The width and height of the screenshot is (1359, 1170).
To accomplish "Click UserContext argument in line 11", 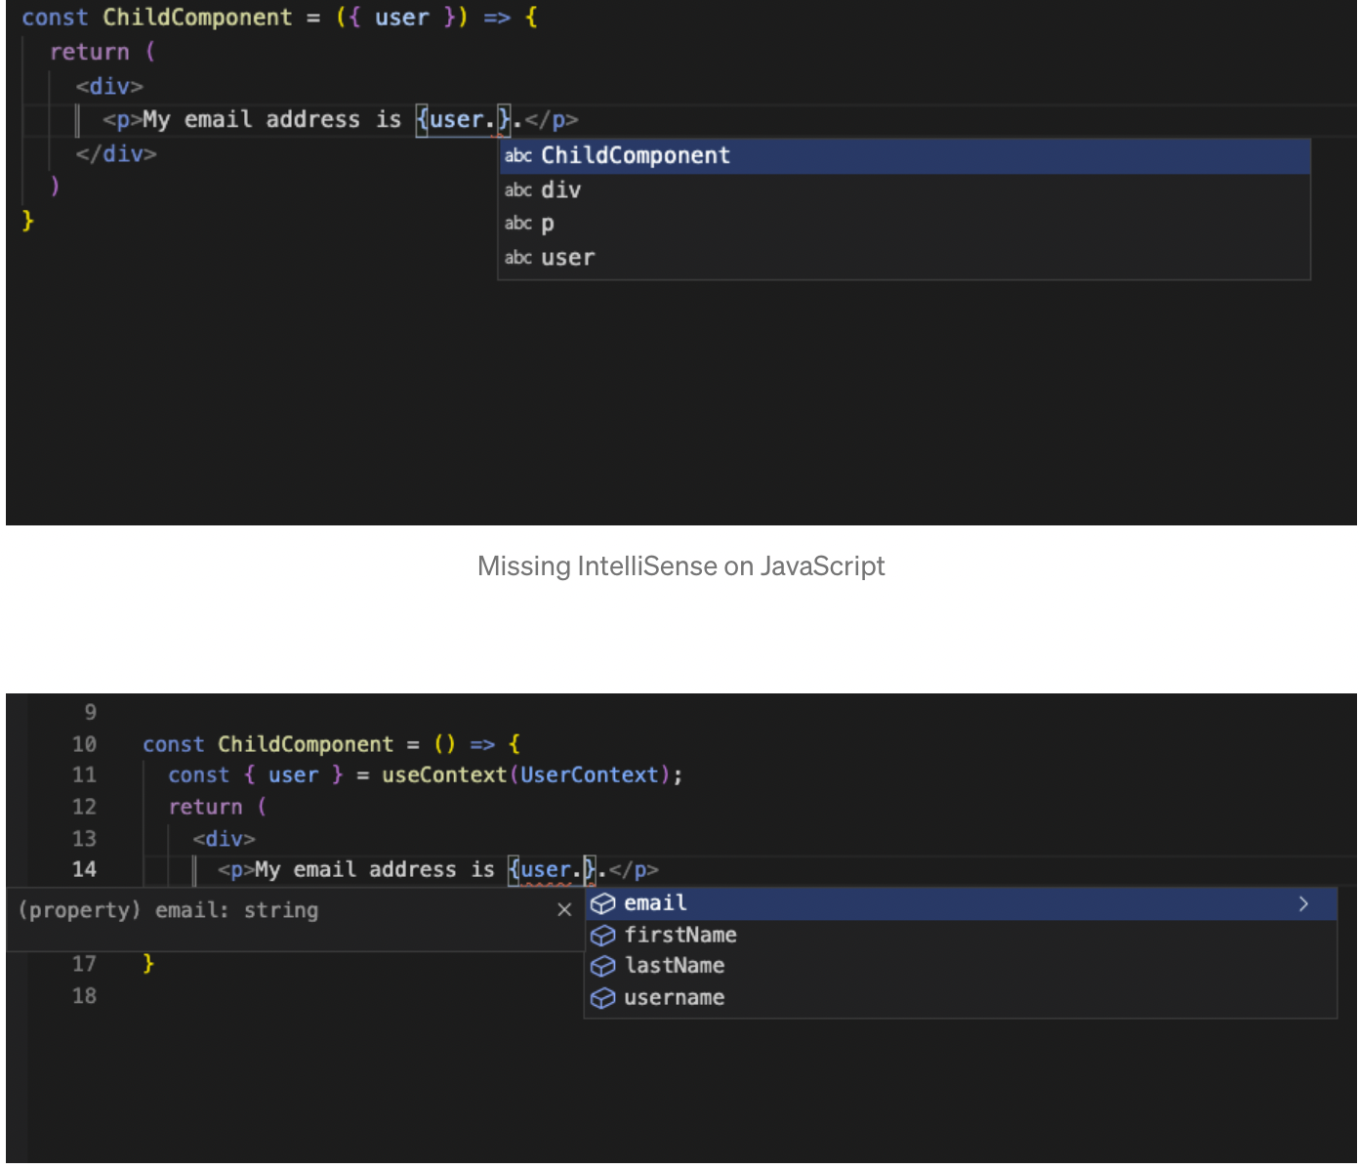I will [x=590, y=775].
